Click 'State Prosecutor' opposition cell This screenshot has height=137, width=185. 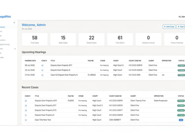(x=161, y=101)
